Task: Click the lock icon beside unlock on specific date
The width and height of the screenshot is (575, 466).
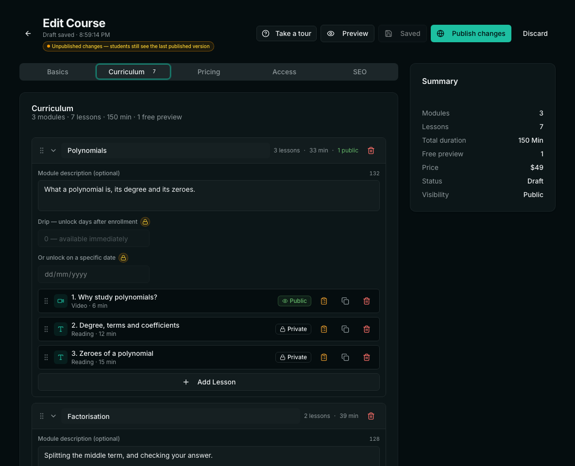Action: (x=123, y=258)
